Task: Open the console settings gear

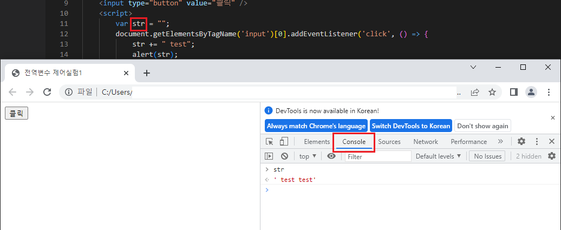Action: [552, 156]
